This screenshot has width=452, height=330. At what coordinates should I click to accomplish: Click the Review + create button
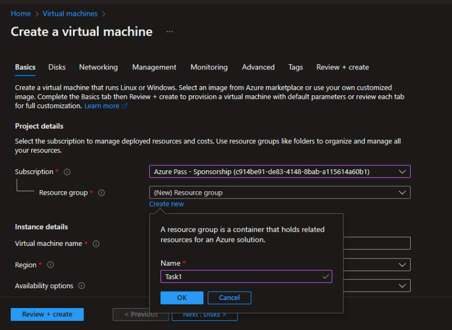click(x=47, y=314)
